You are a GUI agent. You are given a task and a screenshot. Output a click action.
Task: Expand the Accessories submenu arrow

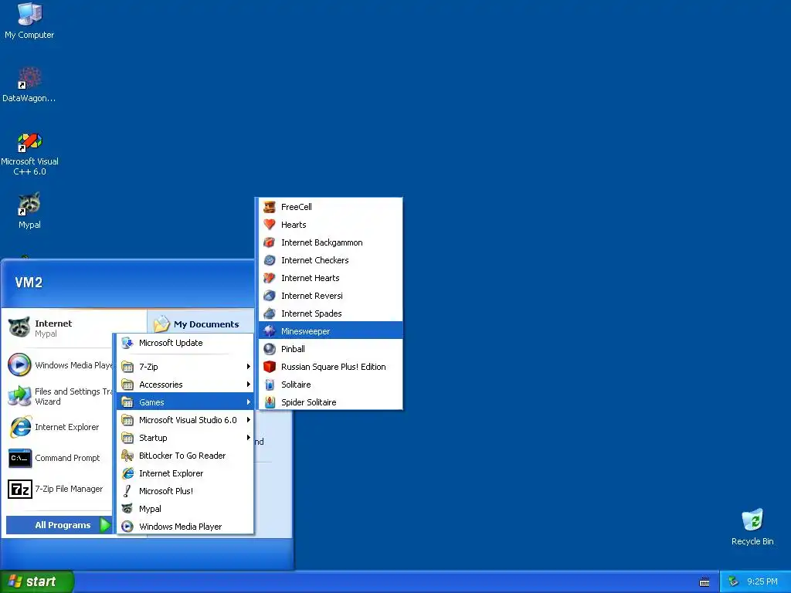[x=248, y=385]
